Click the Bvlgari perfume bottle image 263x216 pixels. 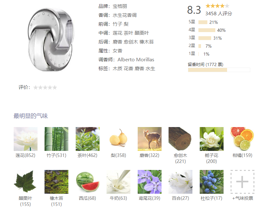(51, 39)
